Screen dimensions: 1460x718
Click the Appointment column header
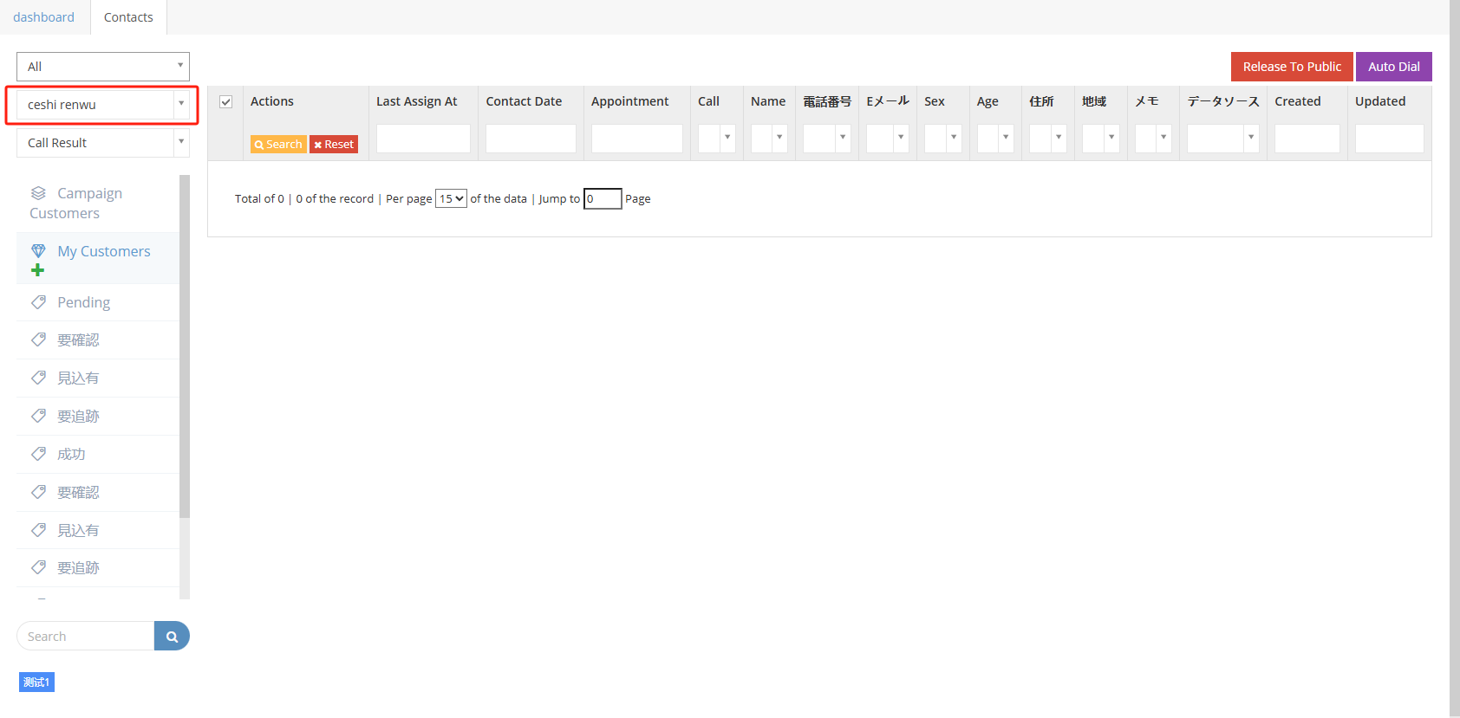tap(630, 101)
